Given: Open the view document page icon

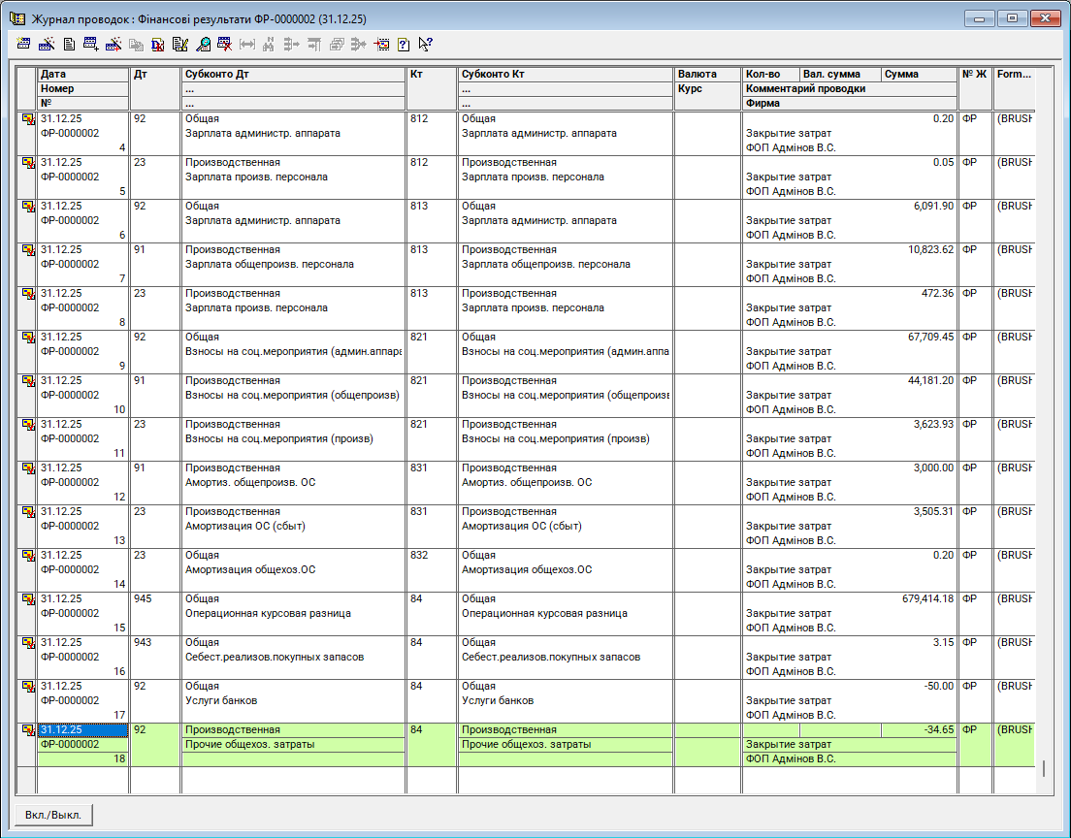Looking at the screenshot, I should pos(69,44).
